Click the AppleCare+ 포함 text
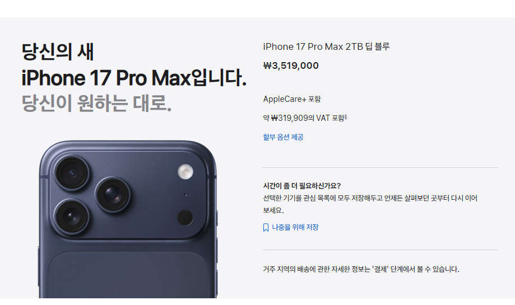Viewport: 515px width, 305px height. pyautogui.click(x=292, y=99)
